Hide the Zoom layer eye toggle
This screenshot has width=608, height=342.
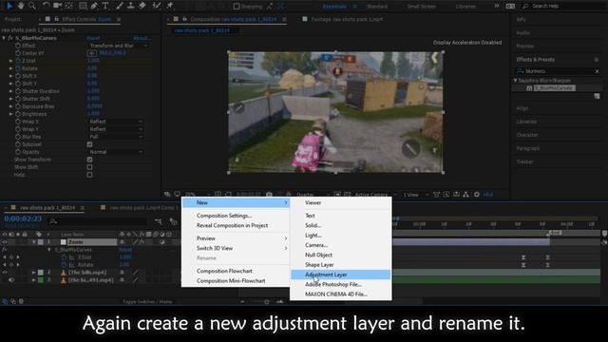5,242
